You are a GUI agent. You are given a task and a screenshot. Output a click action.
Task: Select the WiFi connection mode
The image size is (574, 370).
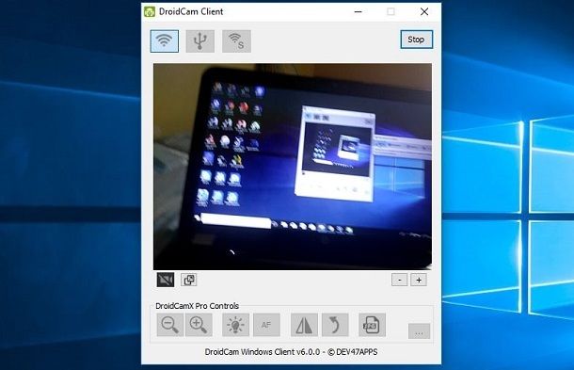(x=165, y=41)
